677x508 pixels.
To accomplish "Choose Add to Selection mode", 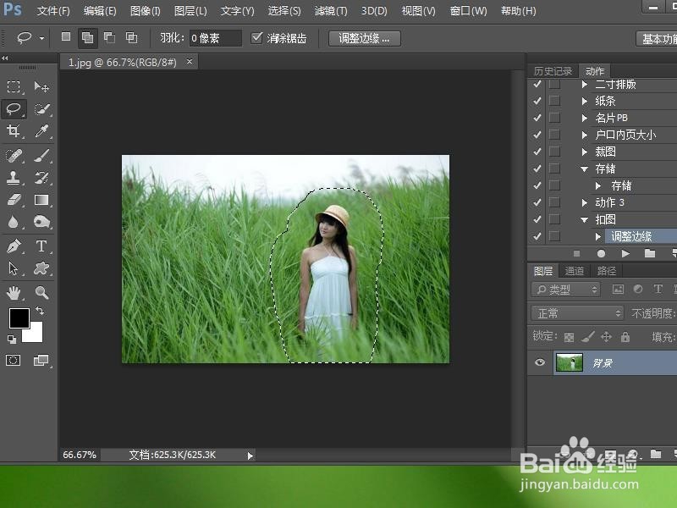I will coord(88,38).
